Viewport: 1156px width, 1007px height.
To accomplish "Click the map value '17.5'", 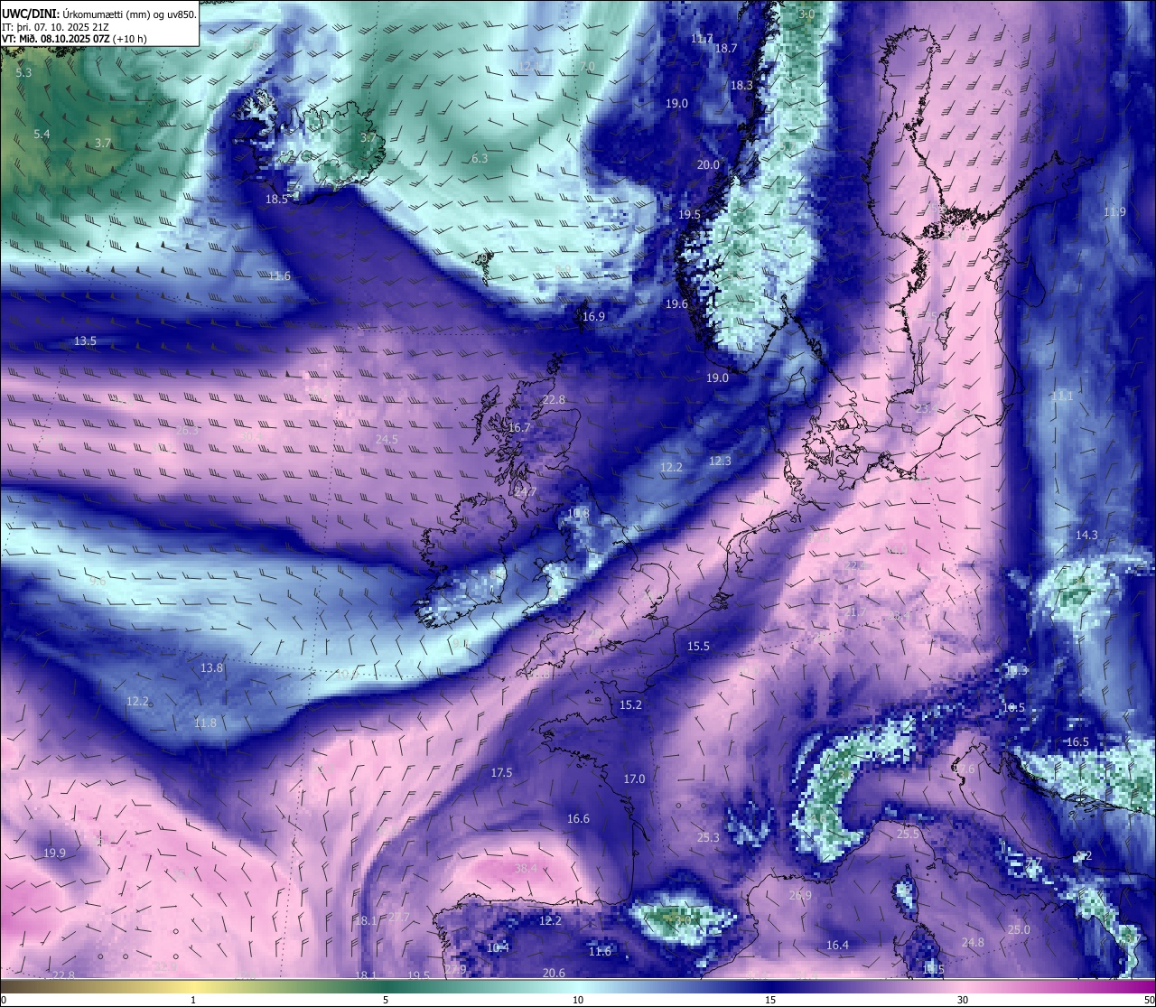I will (x=501, y=773).
